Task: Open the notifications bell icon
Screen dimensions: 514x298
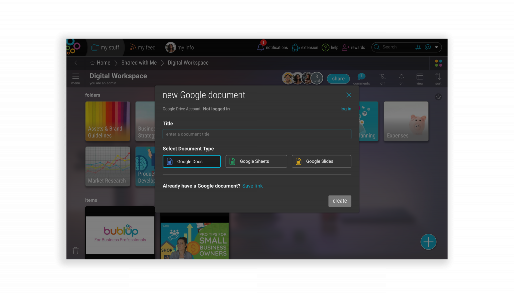Action: point(260,47)
